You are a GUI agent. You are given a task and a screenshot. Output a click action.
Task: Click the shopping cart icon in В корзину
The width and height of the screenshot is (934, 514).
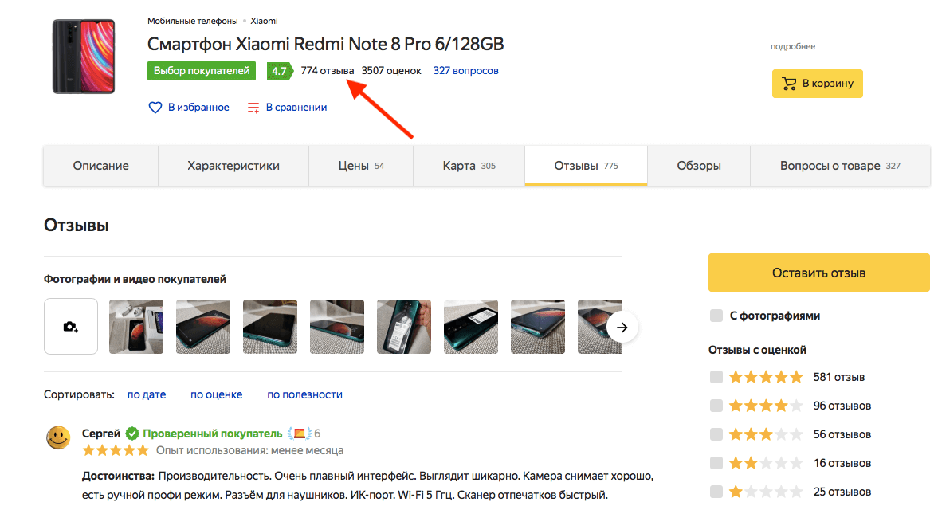coord(790,83)
